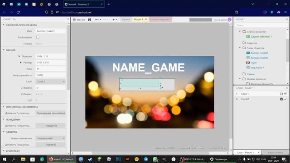Image resolution: width=290 pixels, height=163 pixels.
Task: Edit the Непрозрачность 100% field
Action: [50, 75]
